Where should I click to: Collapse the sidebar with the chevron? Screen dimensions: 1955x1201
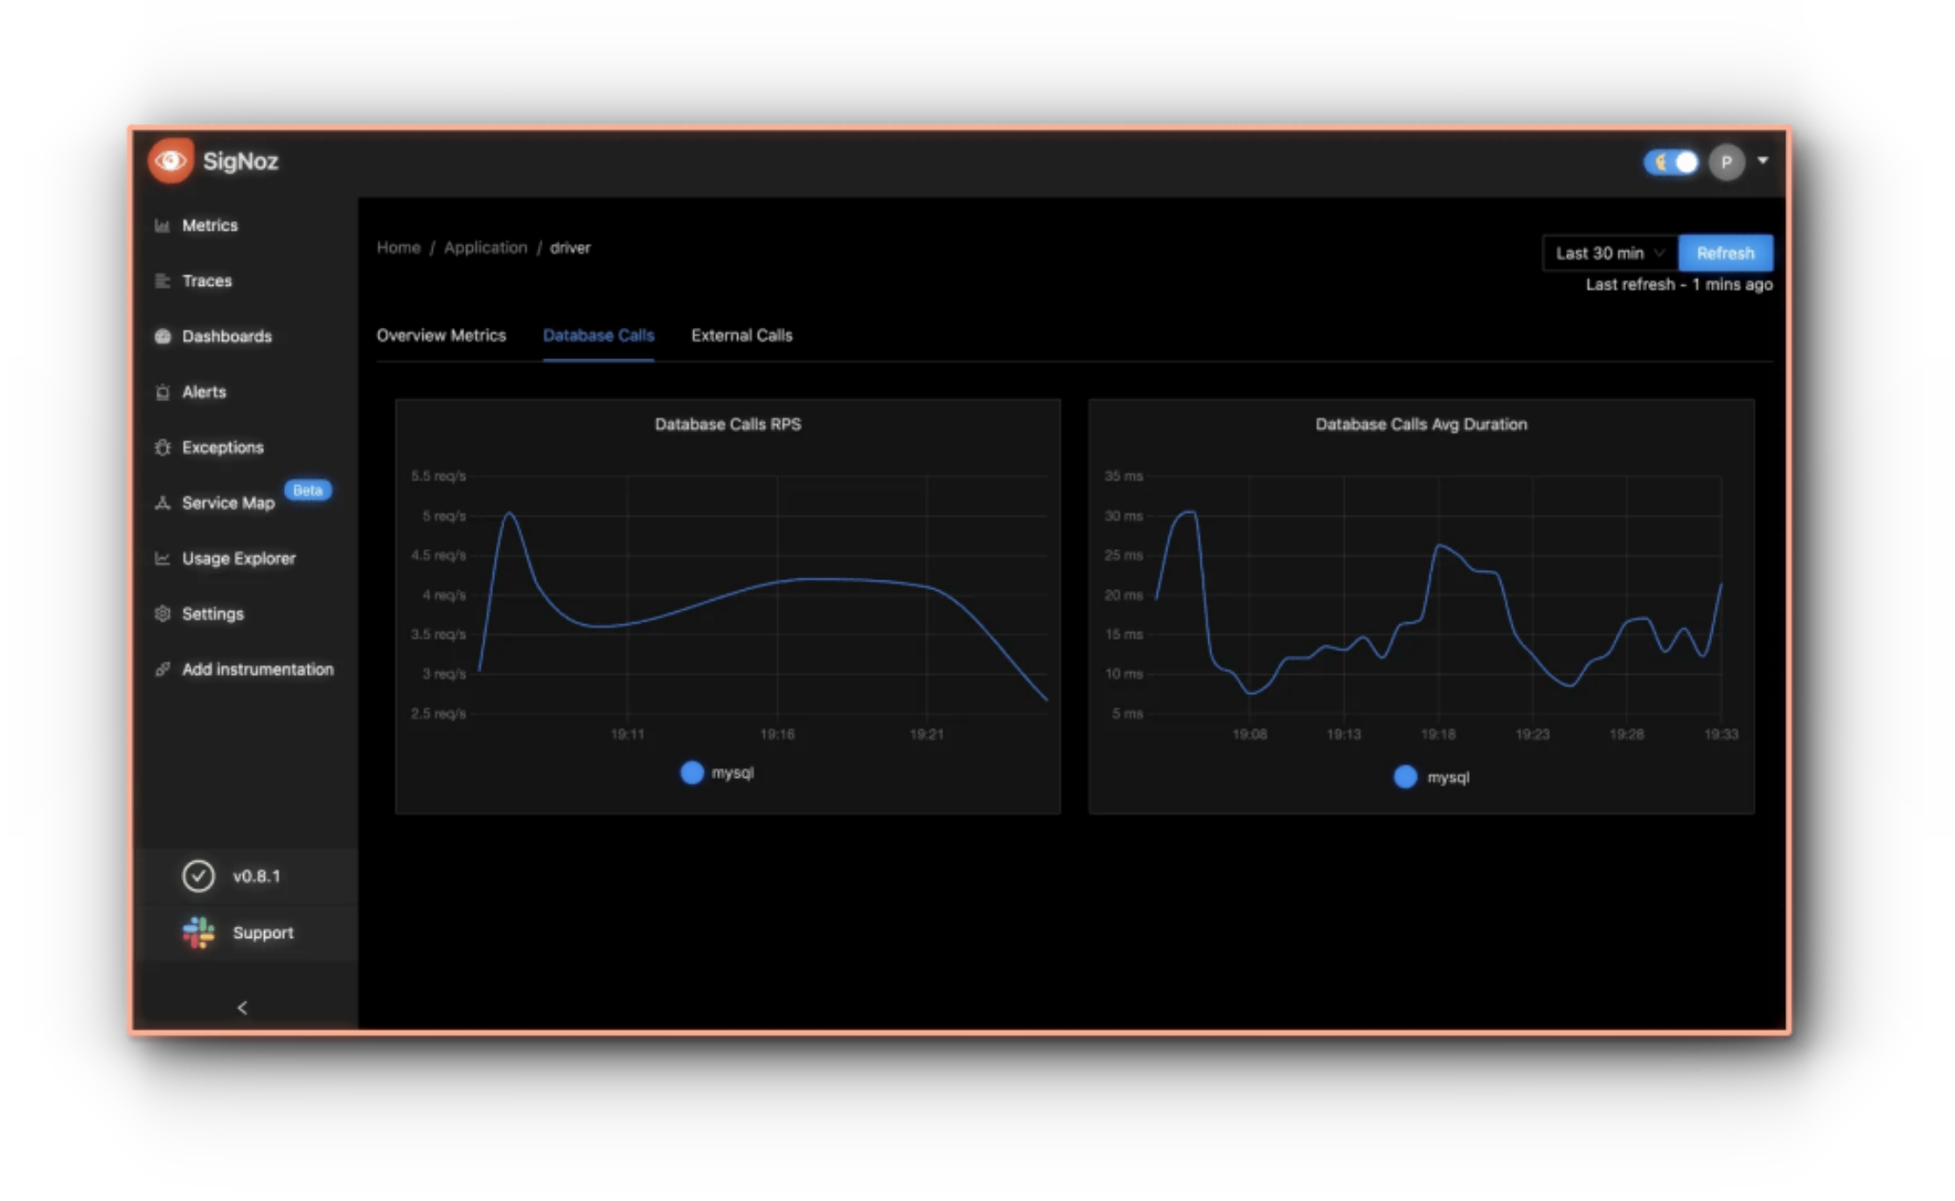(242, 1008)
